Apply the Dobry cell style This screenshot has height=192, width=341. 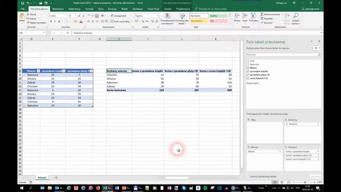(218, 16)
